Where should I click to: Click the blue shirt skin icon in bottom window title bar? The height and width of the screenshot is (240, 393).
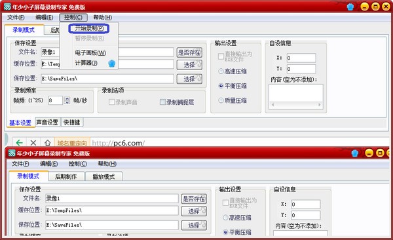pyautogui.click(x=355, y=153)
